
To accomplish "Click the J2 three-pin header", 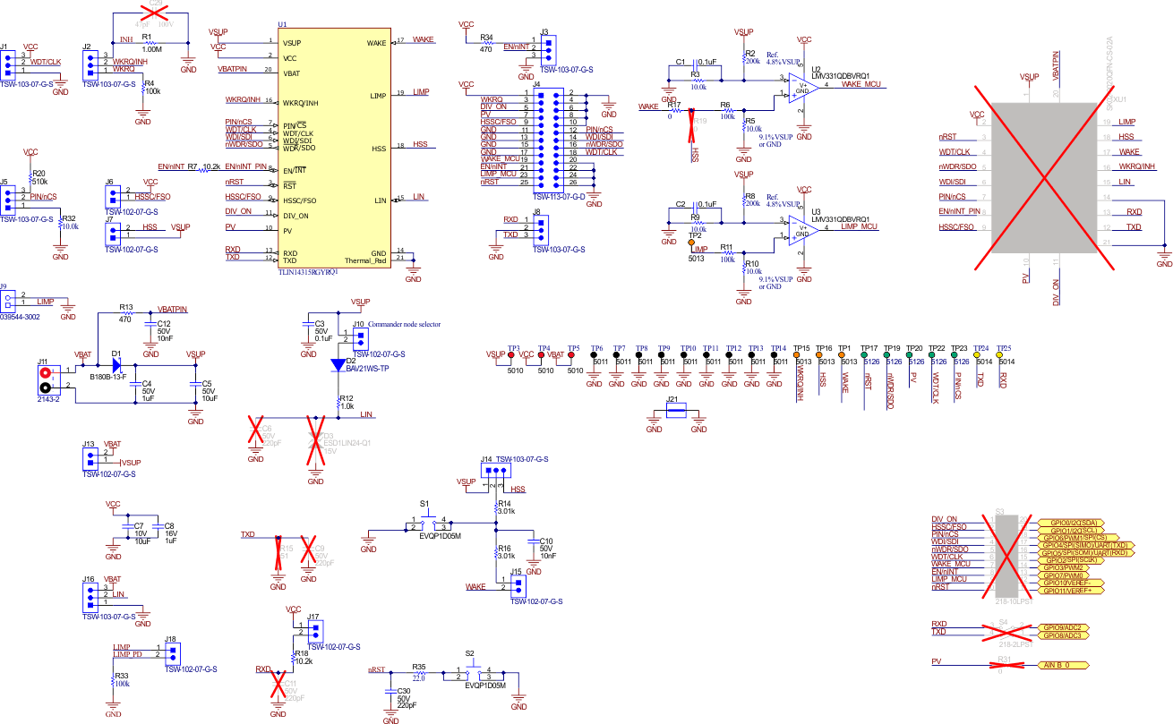I will coord(90,65).
